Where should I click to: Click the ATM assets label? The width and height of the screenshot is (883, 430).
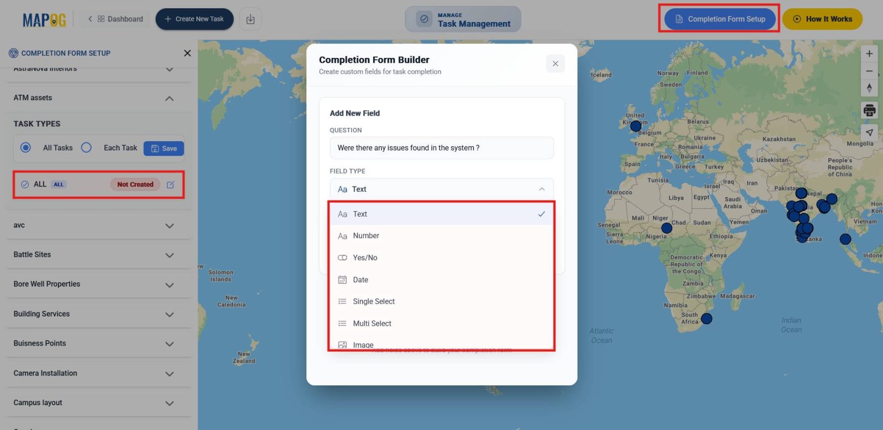[x=33, y=98]
